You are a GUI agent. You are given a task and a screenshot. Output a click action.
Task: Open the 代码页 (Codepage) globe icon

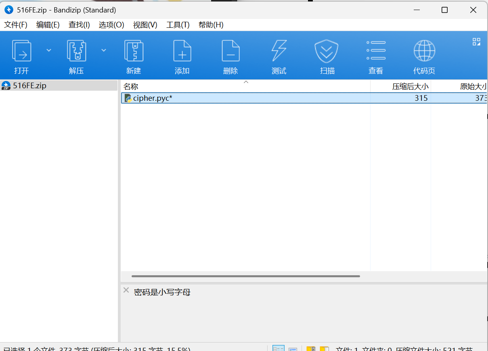point(424,55)
